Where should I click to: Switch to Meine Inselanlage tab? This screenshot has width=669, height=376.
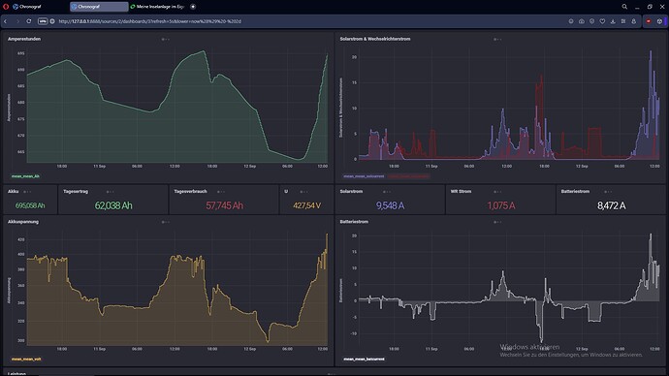158,7
